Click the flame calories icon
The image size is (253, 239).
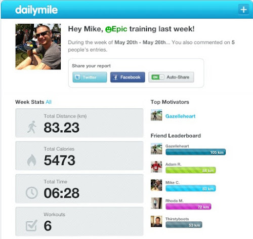coord(32,160)
